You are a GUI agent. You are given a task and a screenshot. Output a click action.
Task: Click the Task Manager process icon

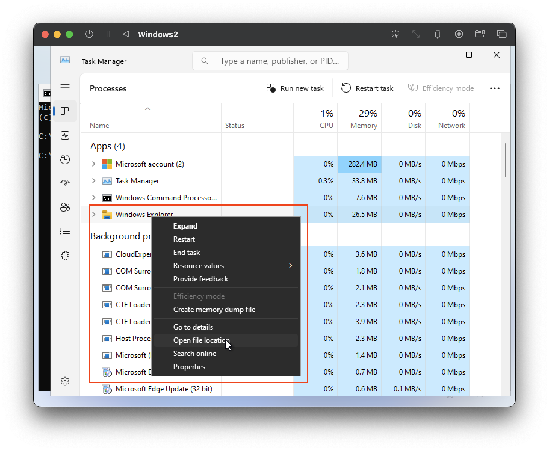[107, 181]
